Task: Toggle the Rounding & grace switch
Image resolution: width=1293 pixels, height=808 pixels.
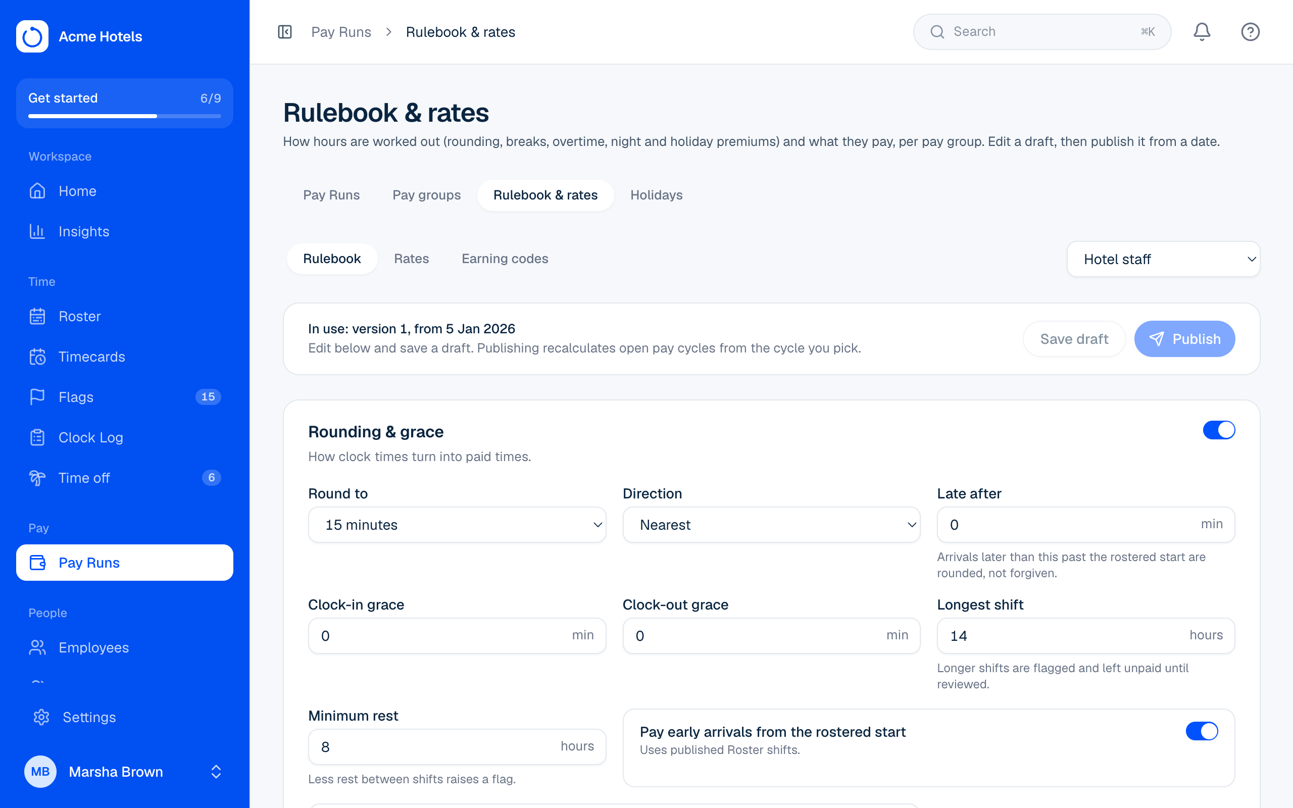Action: (x=1219, y=430)
